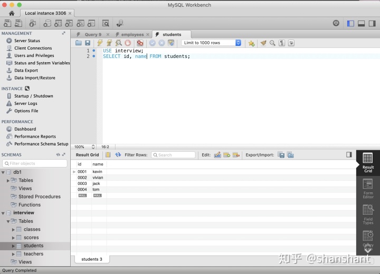Collapse interview Tables node

8,221
